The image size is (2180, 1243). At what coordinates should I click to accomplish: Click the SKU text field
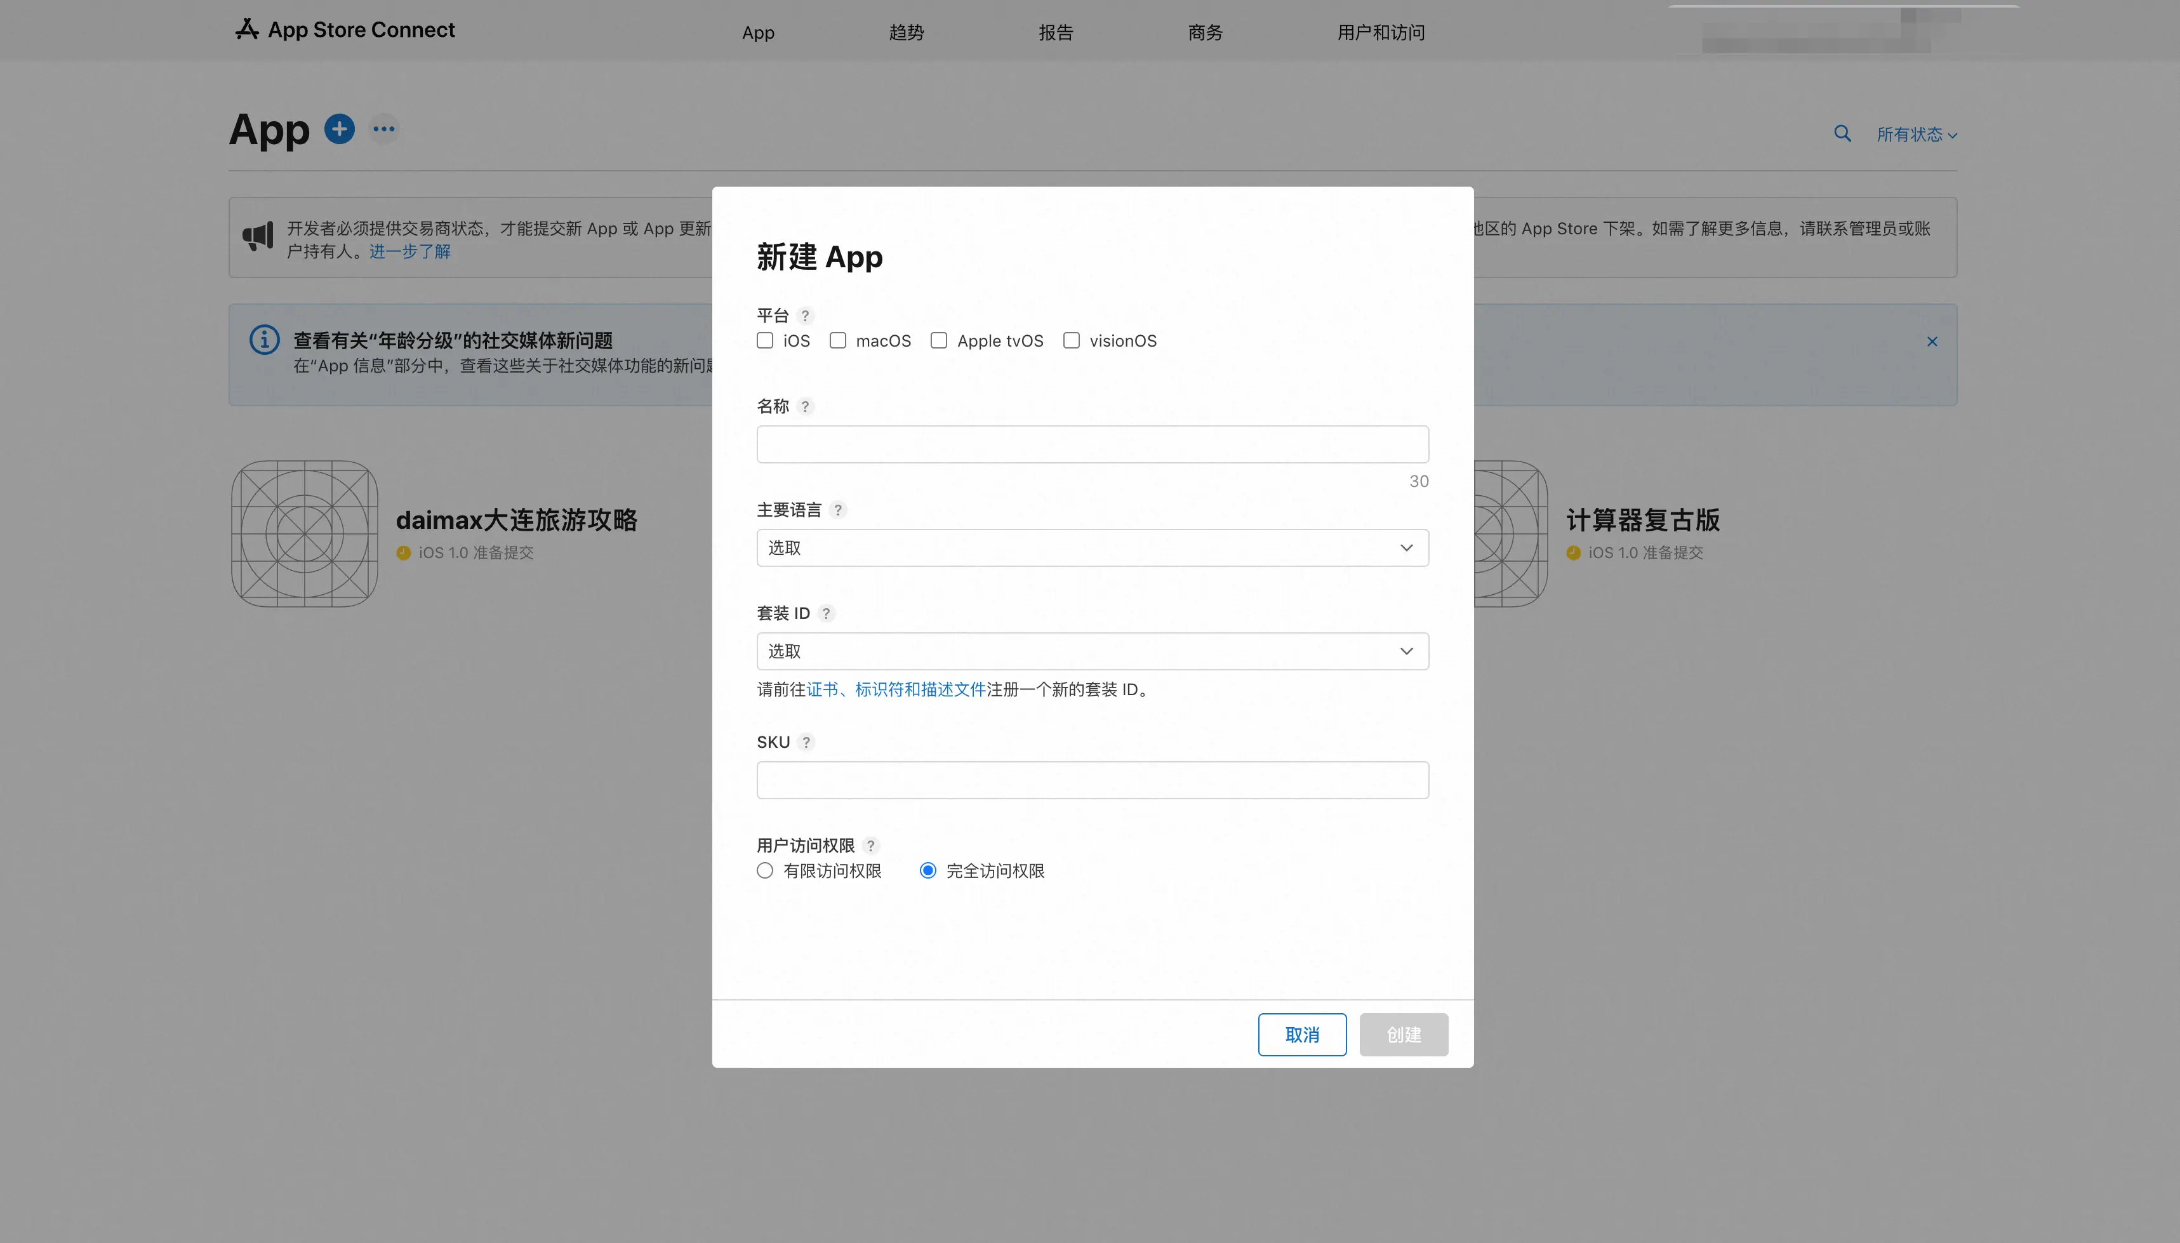point(1093,780)
